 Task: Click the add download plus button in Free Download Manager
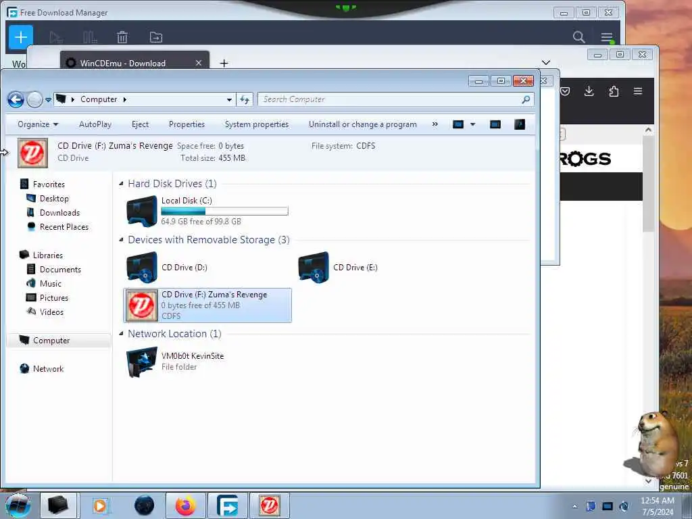[21, 37]
